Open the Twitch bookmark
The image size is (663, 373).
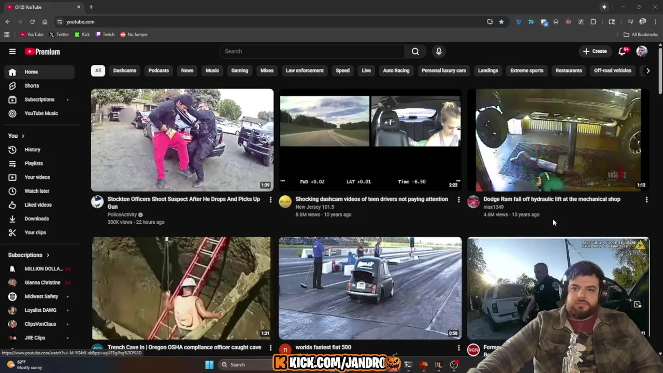(x=105, y=34)
